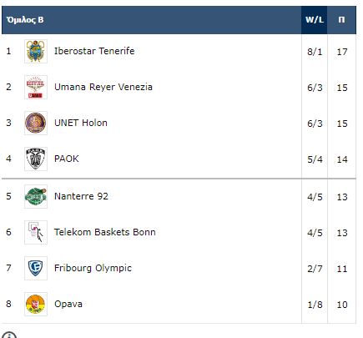Sort by the W/L column header

coord(315,20)
